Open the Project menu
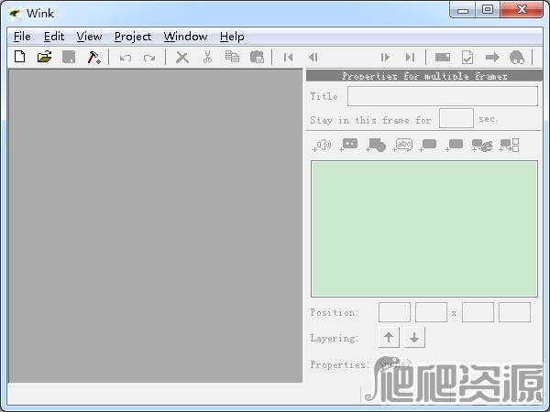550x412 pixels. [133, 37]
